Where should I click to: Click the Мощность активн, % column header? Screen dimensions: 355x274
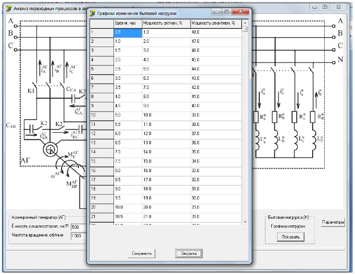pyautogui.click(x=166, y=23)
